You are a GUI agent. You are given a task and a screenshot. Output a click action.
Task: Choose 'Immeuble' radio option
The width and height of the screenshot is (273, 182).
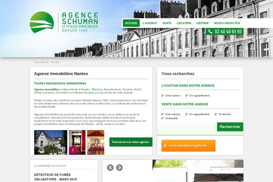click(x=163, y=118)
